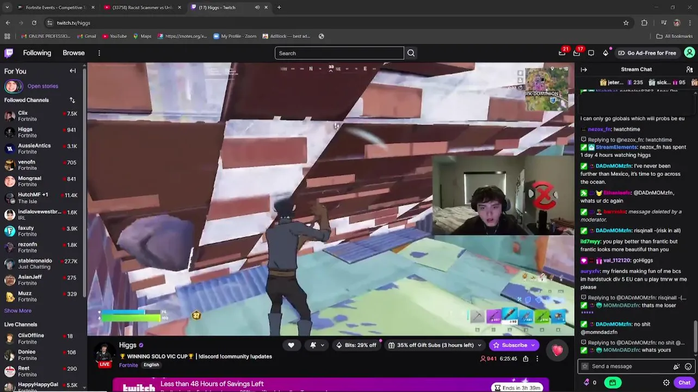Viewport: 698px width, 392px height.
Task: Sort the Followed Channels list
Action: click(x=72, y=100)
